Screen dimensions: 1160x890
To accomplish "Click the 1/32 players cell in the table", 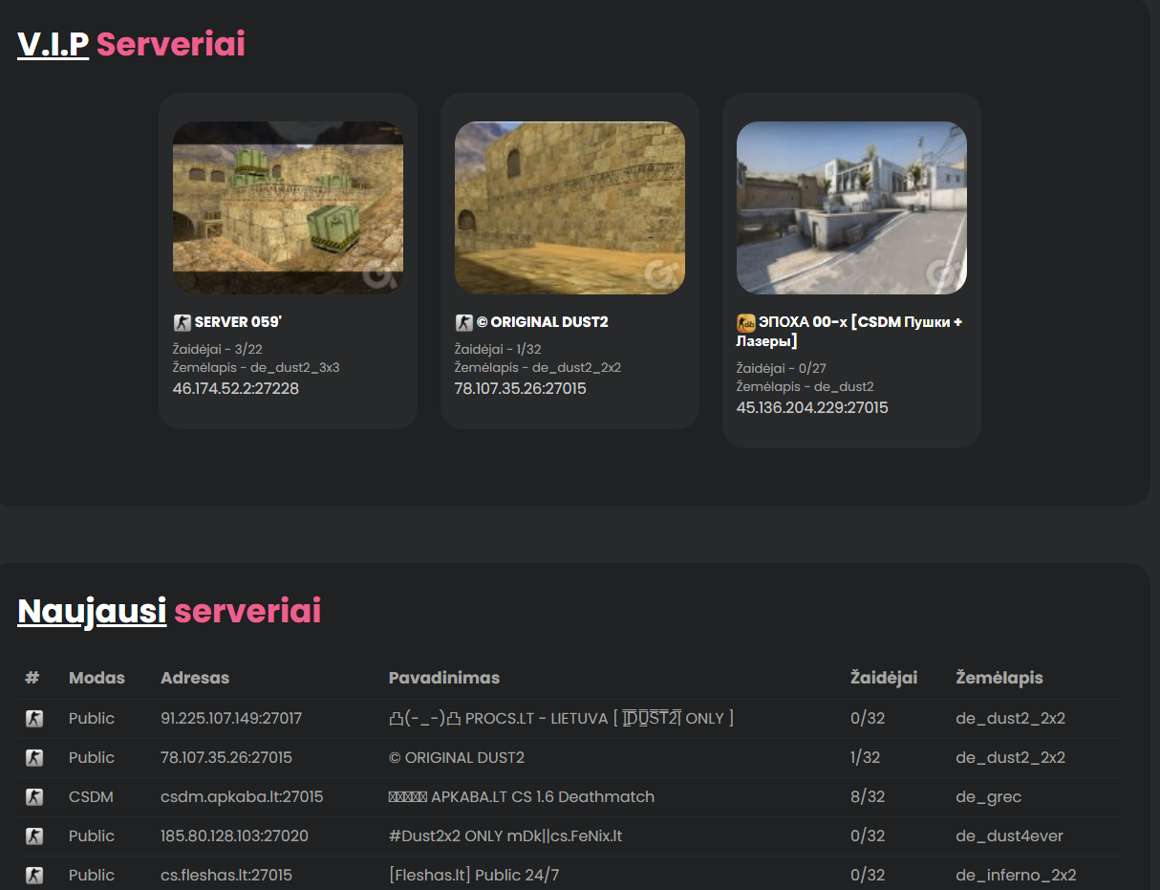I will [x=866, y=758].
